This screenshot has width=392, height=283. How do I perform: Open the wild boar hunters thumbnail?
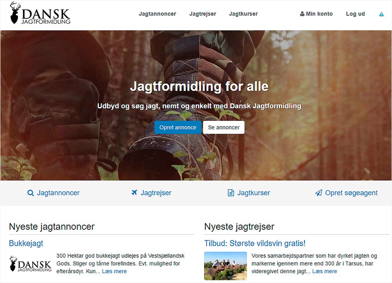point(225,266)
